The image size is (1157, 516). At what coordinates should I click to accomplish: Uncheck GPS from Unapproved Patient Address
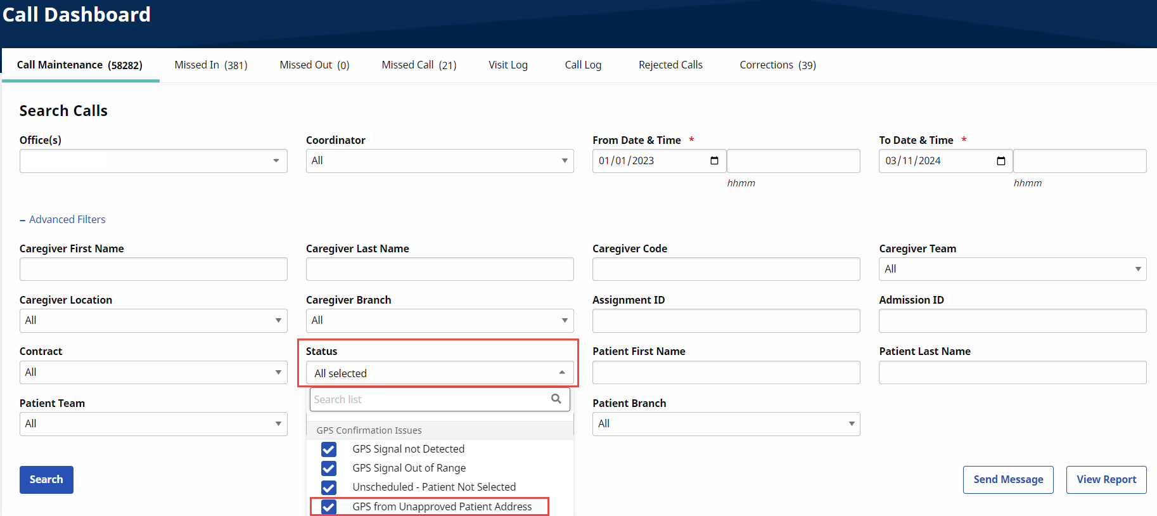[329, 506]
